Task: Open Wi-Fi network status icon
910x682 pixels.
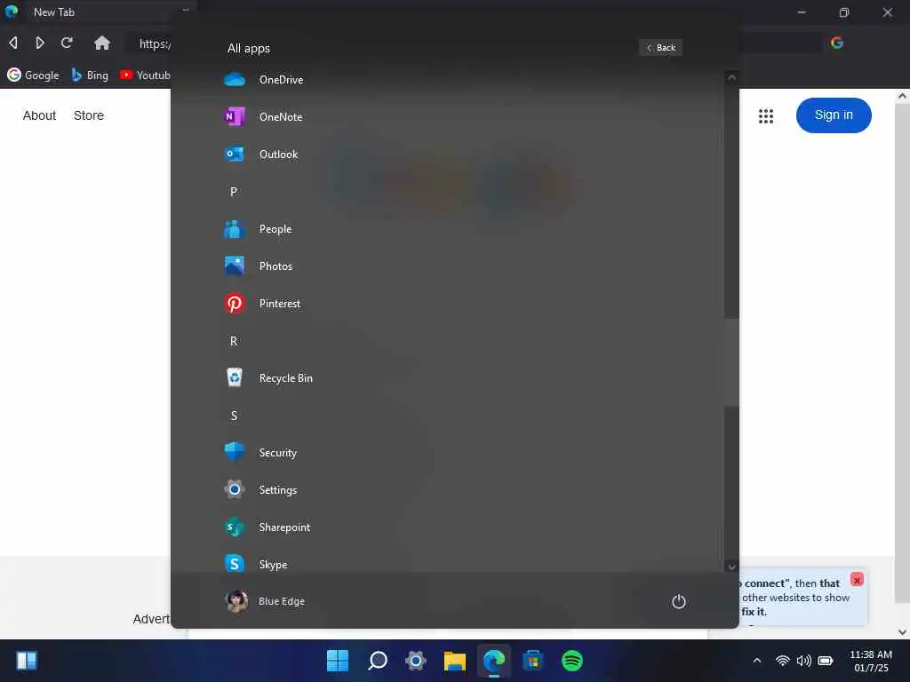Action: coord(782,661)
